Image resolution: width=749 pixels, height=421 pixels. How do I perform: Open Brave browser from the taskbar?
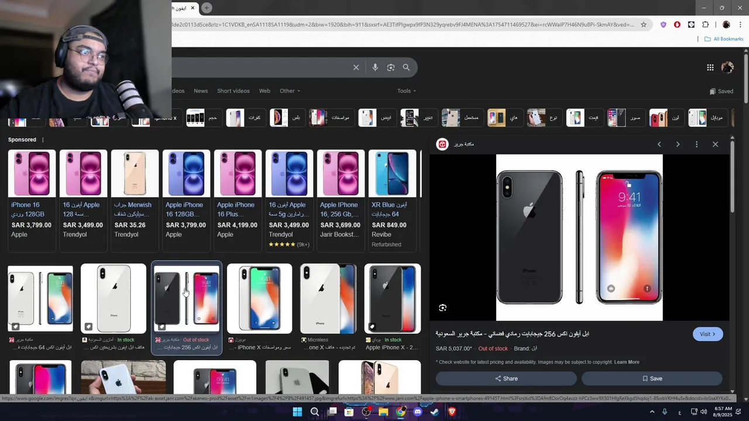pos(452,412)
